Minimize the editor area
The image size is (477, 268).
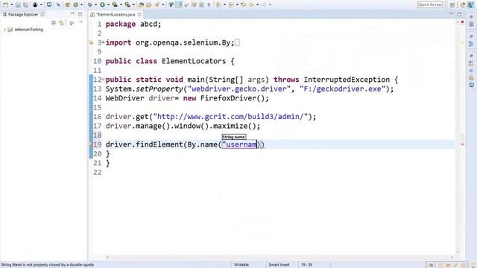click(x=452, y=13)
